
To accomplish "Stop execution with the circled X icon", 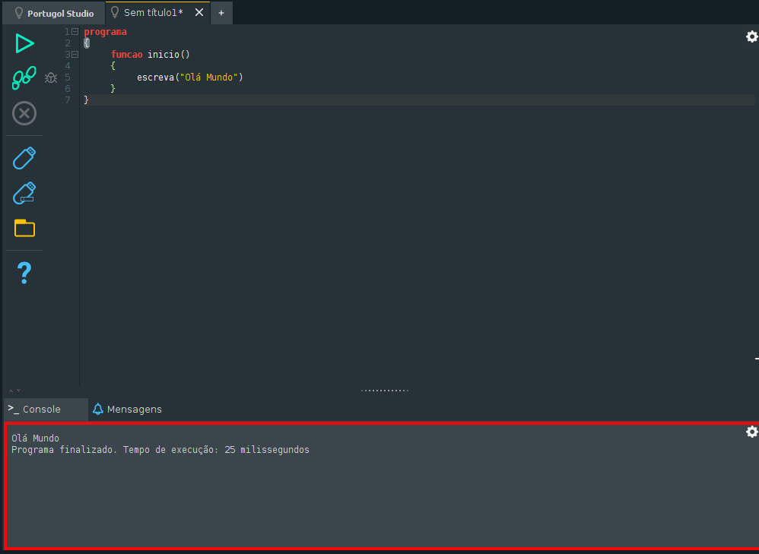I will pos(24,114).
